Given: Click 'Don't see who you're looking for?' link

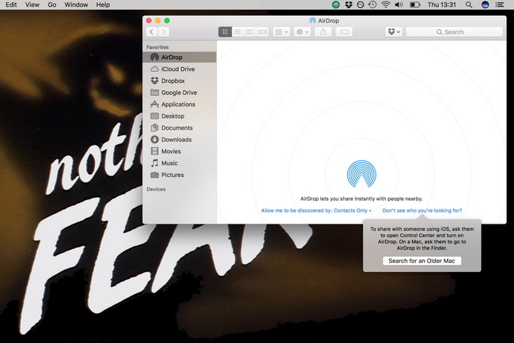Looking at the screenshot, I should point(422,211).
